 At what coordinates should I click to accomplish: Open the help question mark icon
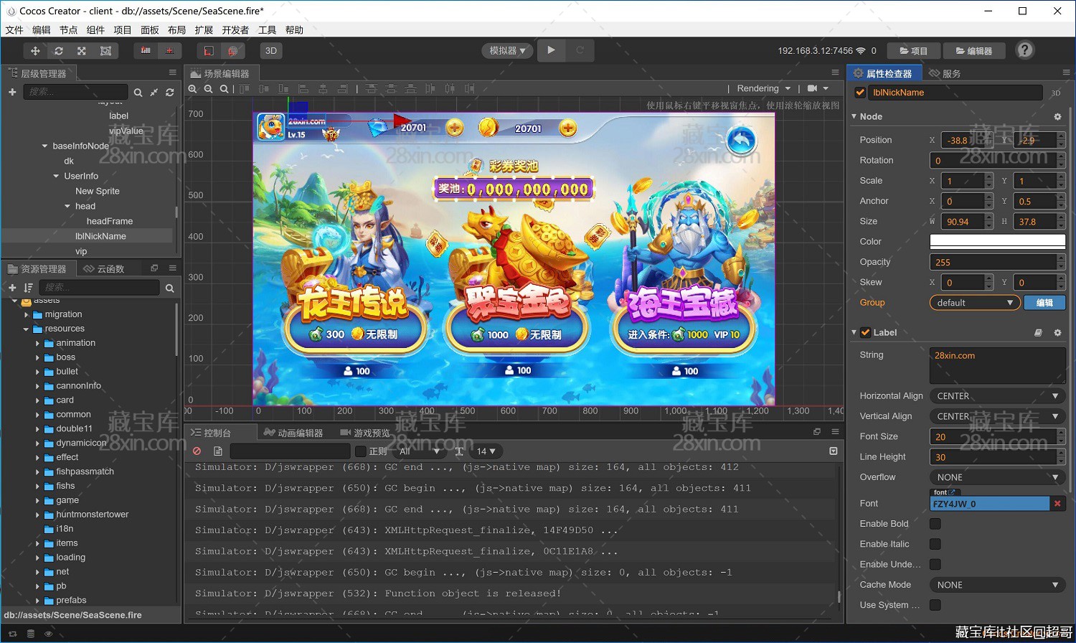pos(1025,50)
